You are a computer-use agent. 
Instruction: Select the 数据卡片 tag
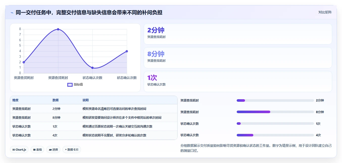(72, 150)
